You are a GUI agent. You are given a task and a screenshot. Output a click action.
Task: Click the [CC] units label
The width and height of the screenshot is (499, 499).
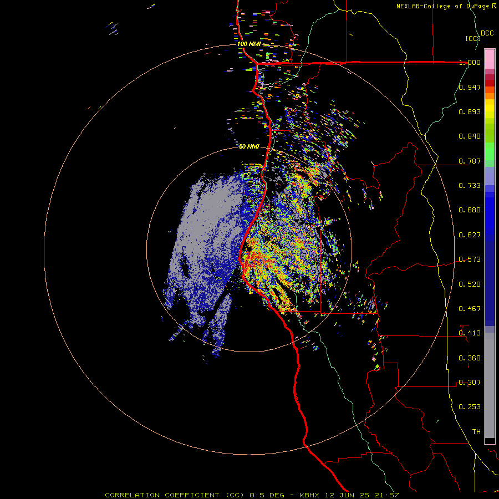click(x=473, y=38)
